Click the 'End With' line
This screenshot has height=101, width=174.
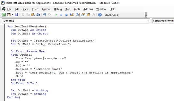point(18,80)
